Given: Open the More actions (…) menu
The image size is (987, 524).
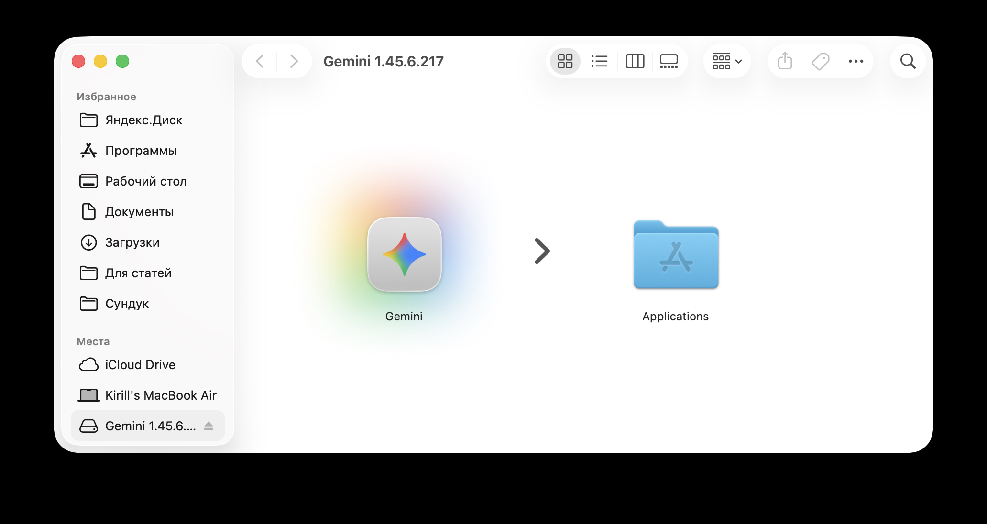Looking at the screenshot, I should (x=855, y=61).
